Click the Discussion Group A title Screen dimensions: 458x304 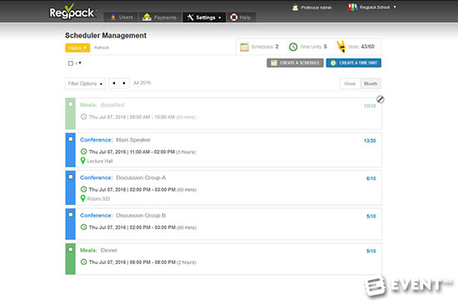(141, 177)
